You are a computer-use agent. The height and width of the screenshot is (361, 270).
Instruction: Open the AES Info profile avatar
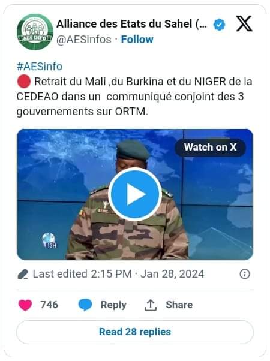[35, 32]
